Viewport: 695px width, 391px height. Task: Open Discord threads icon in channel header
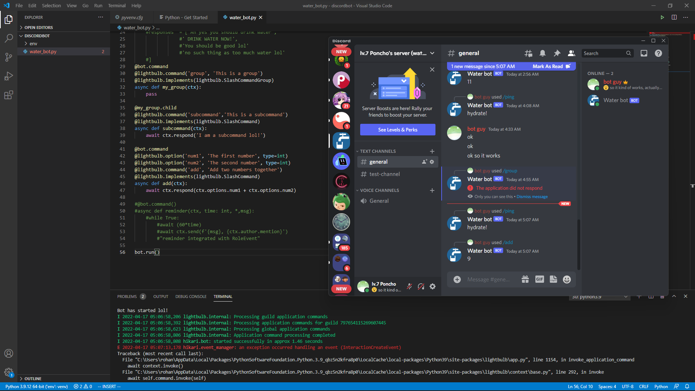point(528,53)
